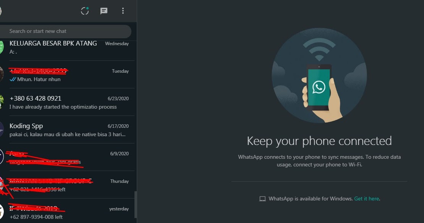
Task: Click the 6/17/2020 date label
Action: (118, 126)
